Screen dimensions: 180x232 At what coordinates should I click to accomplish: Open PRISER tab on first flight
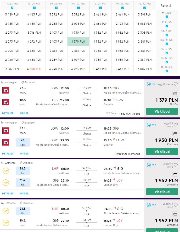pos(24,114)
